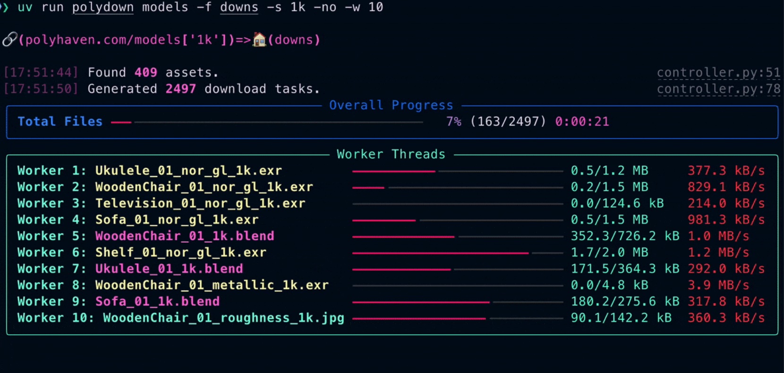
Task: Select the filename Sofa_01_1k.blend
Action: coord(157,302)
